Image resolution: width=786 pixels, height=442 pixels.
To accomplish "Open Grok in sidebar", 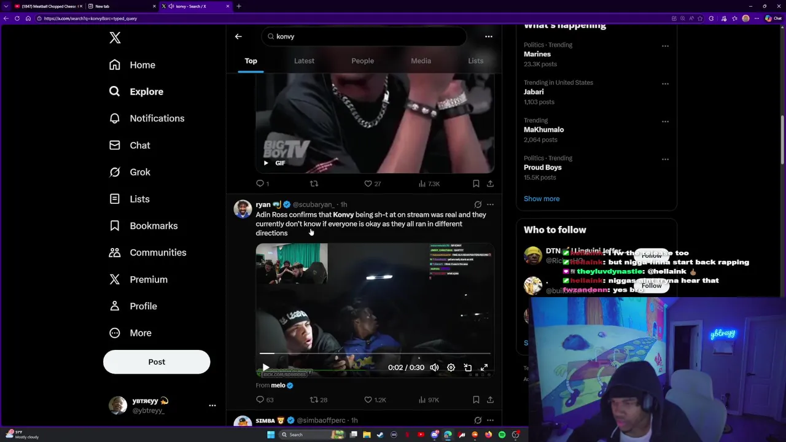I will click(x=130, y=173).
